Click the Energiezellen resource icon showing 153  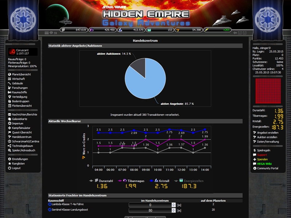click(x=149, y=30)
